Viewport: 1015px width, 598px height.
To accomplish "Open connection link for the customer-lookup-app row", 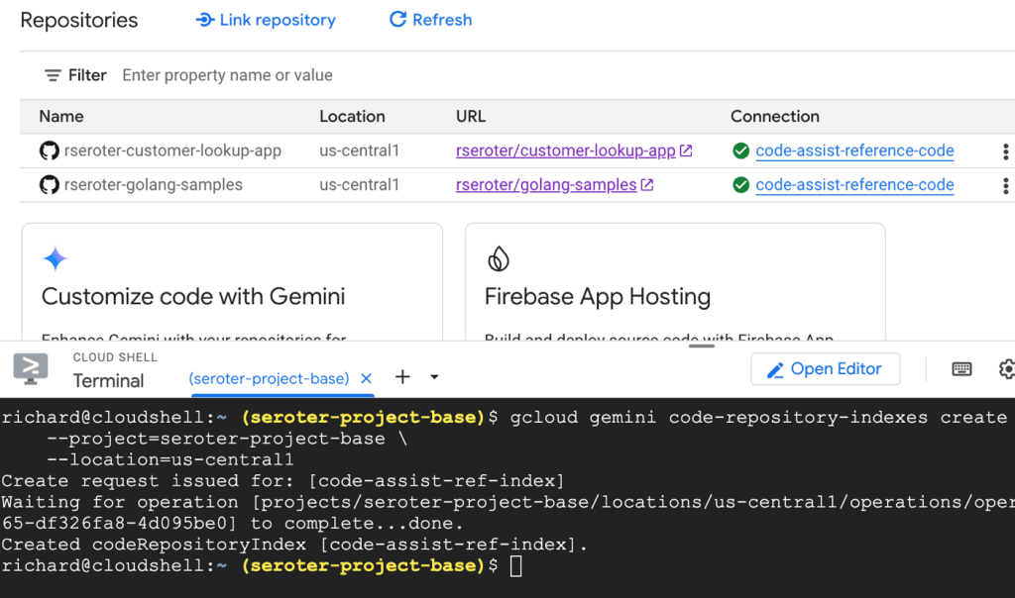I will point(854,151).
